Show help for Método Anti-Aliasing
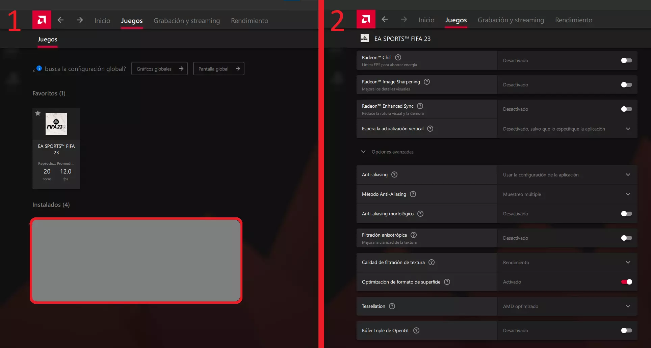 coord(413,194)
